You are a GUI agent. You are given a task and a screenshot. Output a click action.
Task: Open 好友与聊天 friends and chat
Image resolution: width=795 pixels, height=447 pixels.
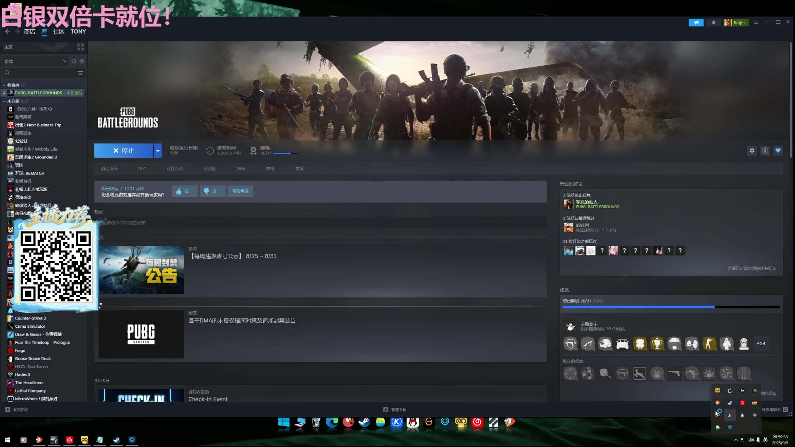pyautogui.click(x=775, y=410)
